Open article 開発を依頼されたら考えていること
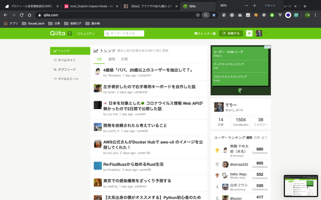321x200 pixels. (135, 126)
